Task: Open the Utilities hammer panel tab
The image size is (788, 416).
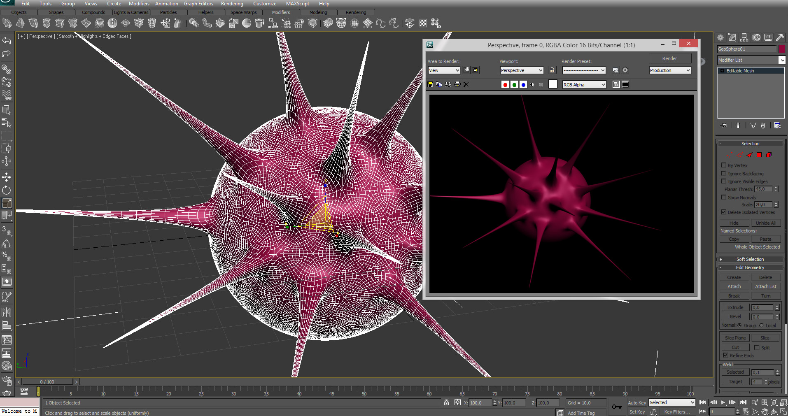Action: 780,37
